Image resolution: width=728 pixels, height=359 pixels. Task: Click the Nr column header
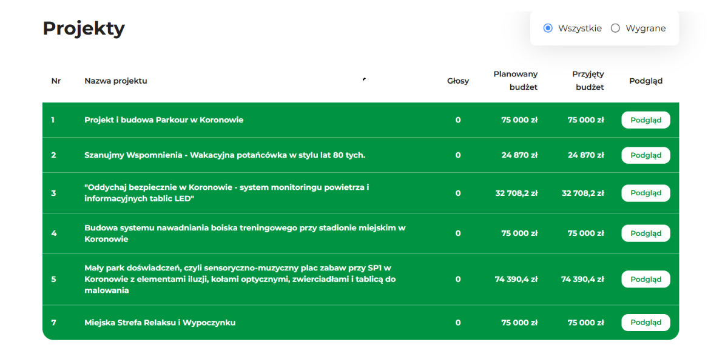[56, 81]
